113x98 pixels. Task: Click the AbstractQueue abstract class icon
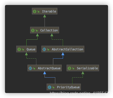coord(30,68)
